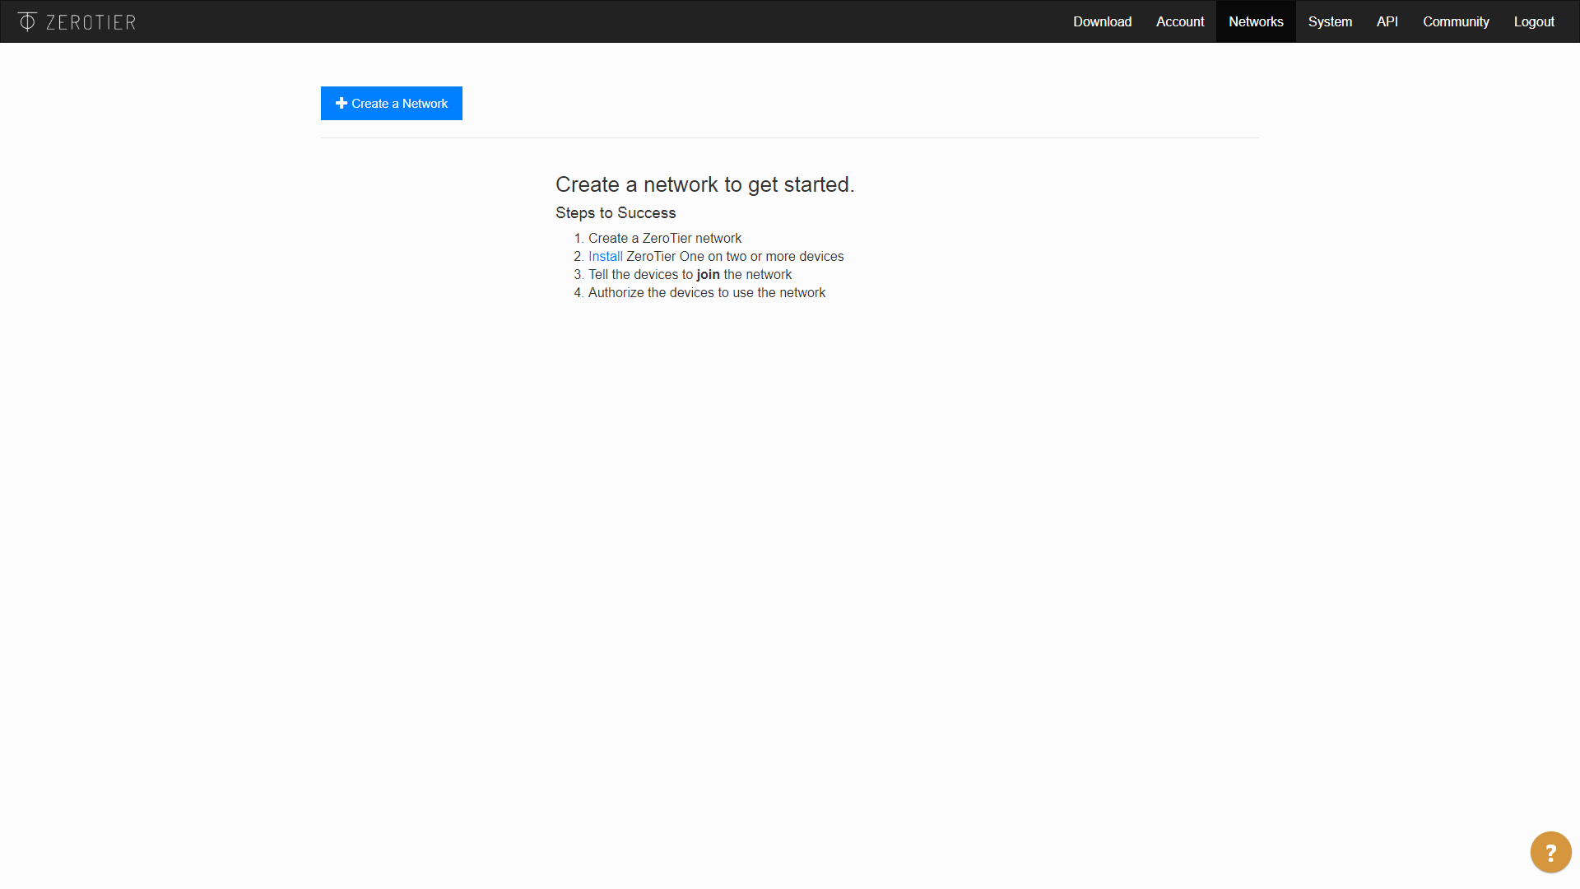Click the Create a Network button
The height and width of the screenshot is (889, 1580).
[x=391, y=103]
